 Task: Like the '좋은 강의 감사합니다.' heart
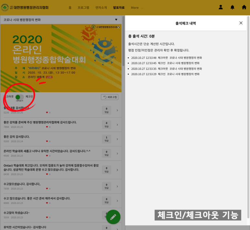click(x=47, y=141)
